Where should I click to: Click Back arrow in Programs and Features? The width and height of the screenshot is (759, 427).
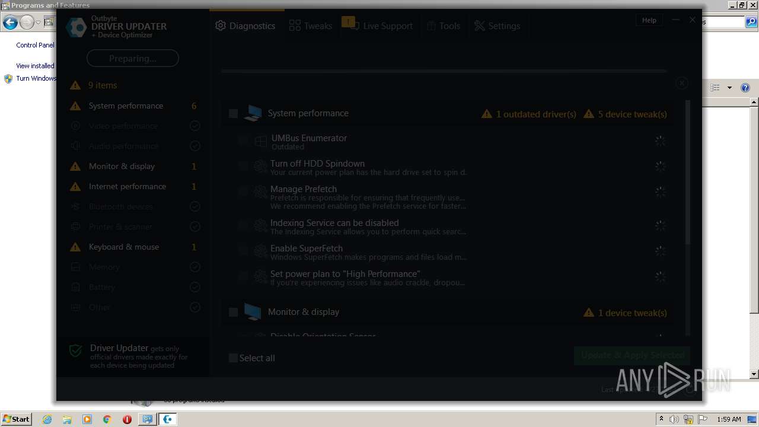pos(10,23)
